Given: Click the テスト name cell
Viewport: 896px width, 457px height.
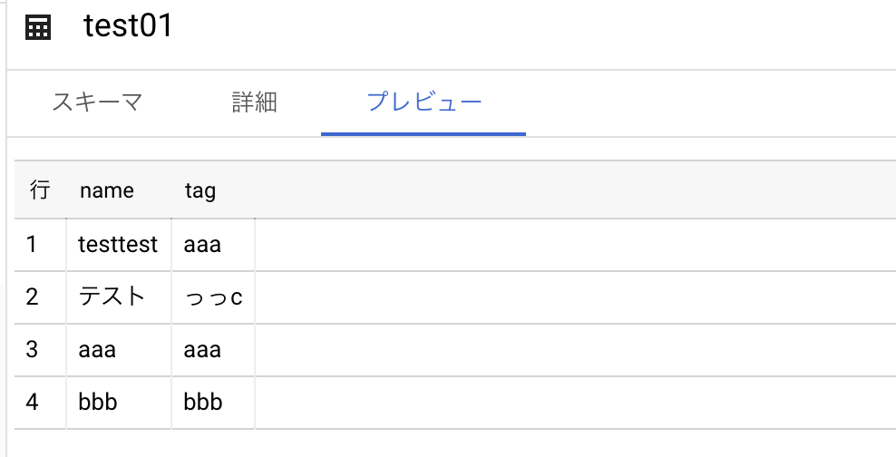Looking at the screenshot, I should pyautogui.click(x=112, y=297).
